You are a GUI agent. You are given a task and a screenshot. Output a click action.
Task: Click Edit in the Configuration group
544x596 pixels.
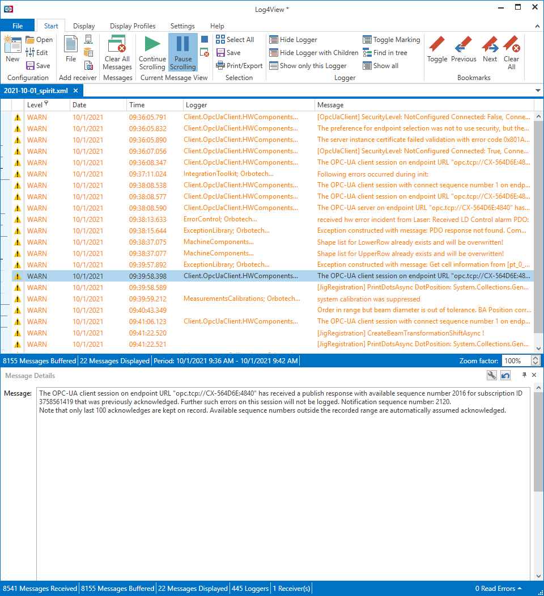coord(37,52)
